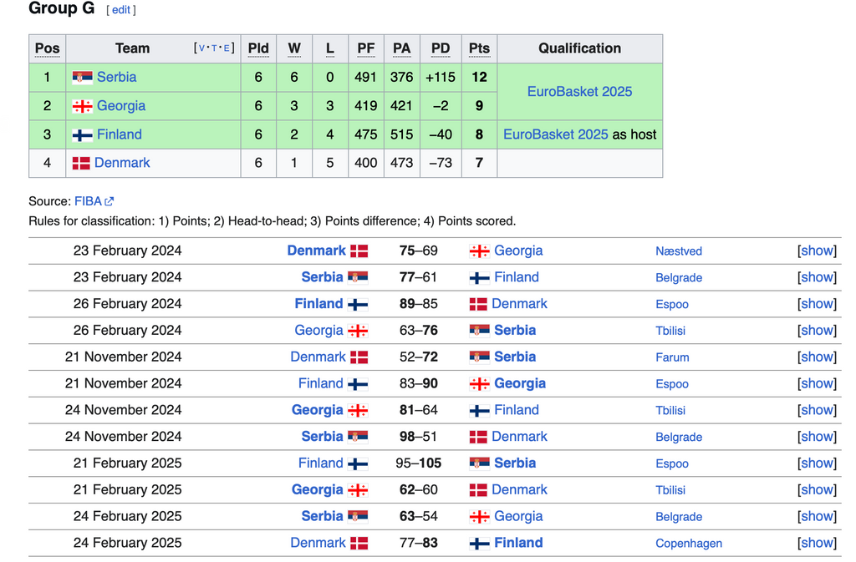Open the EuroBasket 2025 qualification link
The image size is (856, 562).
click(x=579, y=92)
